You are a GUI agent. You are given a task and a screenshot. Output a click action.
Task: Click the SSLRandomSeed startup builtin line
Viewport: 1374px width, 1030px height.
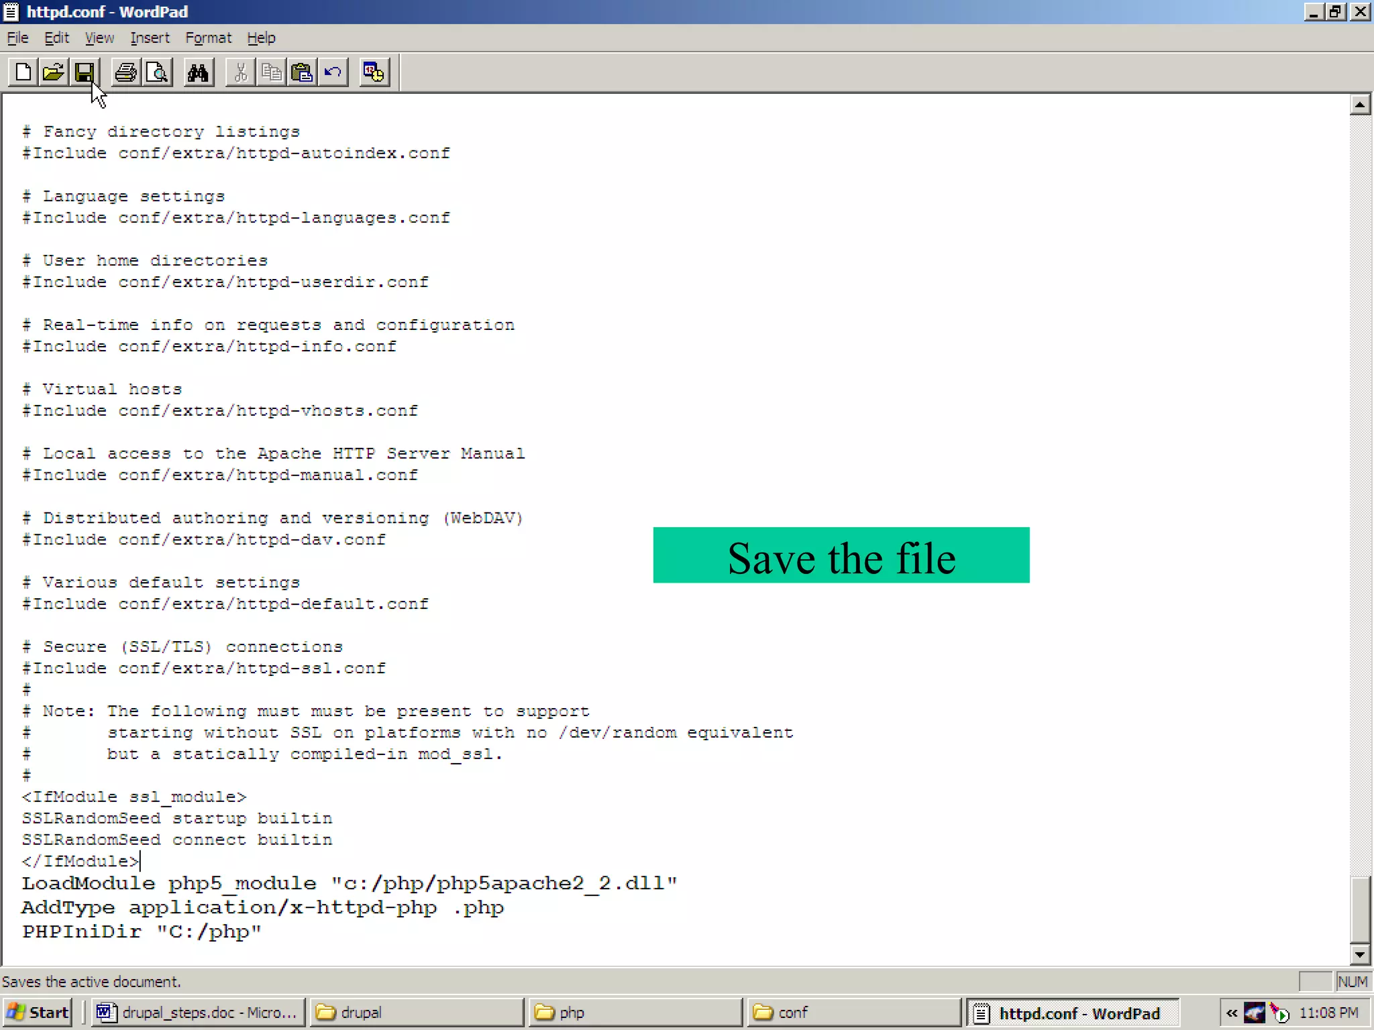(177, 819)
